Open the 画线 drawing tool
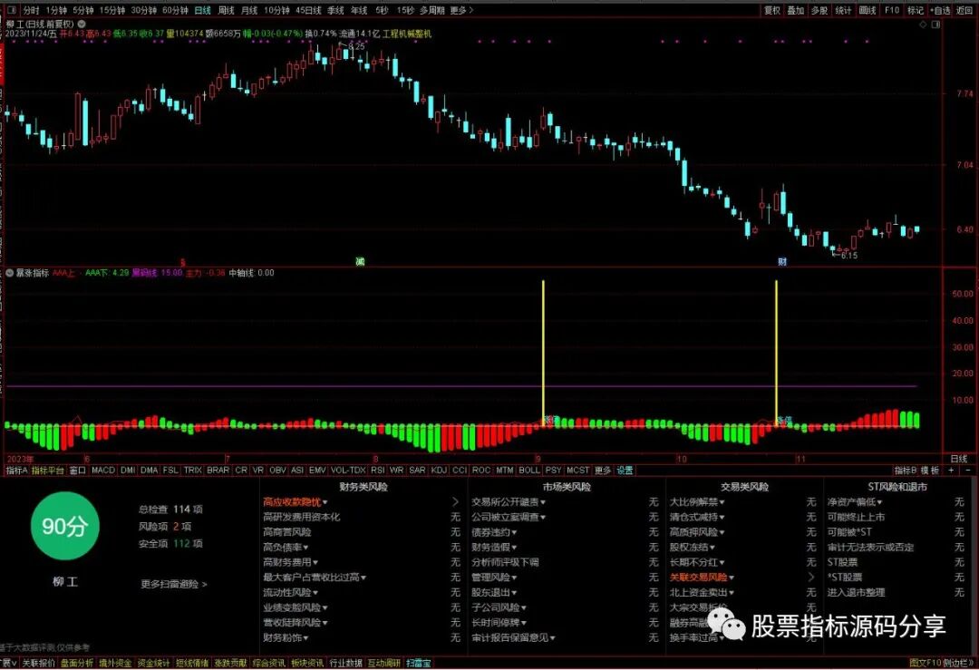This screenshot has width=979, height=670. coord(868,10)
